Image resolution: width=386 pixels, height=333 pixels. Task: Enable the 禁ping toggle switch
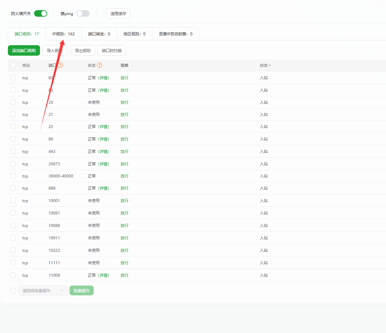tap(83, 13)
